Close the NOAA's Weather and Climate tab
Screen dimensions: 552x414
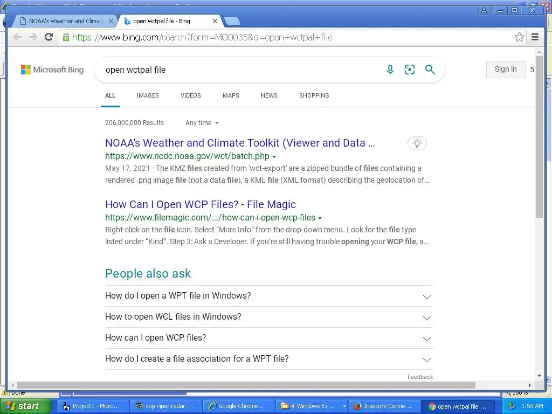[x=111, y=21]
